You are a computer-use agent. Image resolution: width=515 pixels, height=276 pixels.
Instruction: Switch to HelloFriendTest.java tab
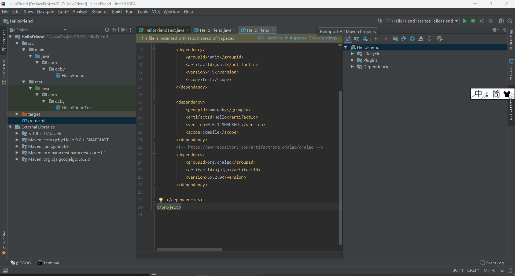click(164, 30)
